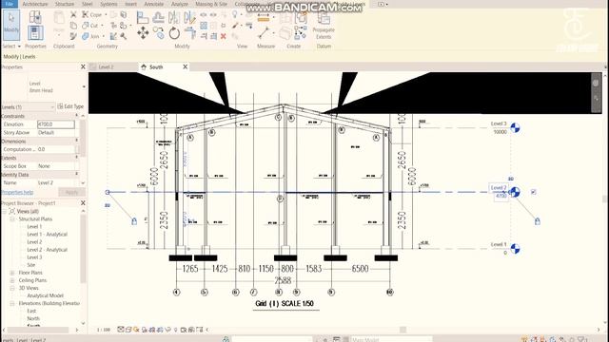
Task: Activate the Offset tool
Action: pos(158,17)
